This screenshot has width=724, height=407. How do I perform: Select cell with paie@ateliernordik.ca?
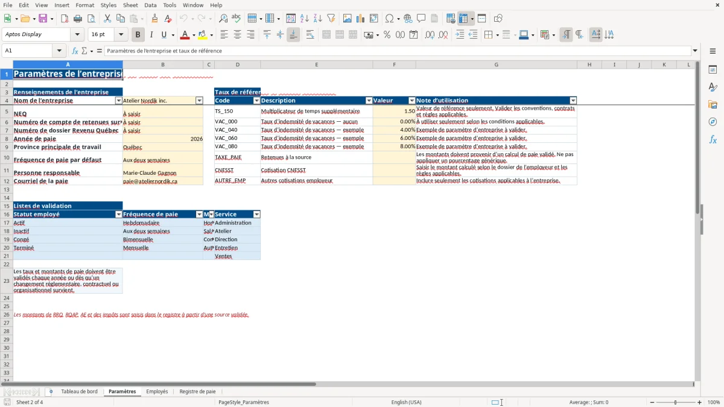tap(163, 181)
